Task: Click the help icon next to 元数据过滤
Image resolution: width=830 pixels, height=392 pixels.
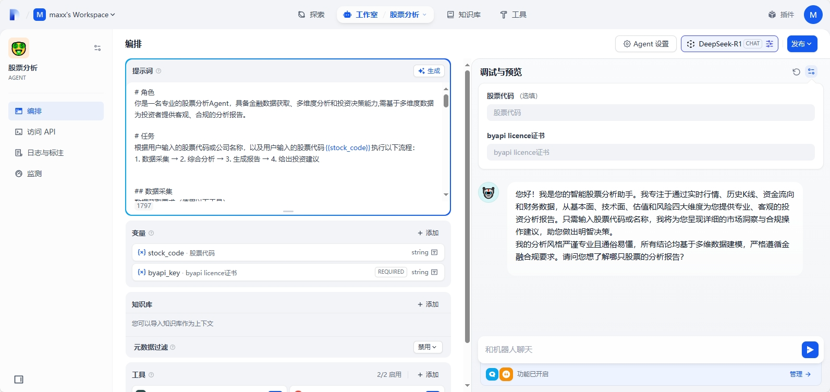Action: click(x=173, y=347)
